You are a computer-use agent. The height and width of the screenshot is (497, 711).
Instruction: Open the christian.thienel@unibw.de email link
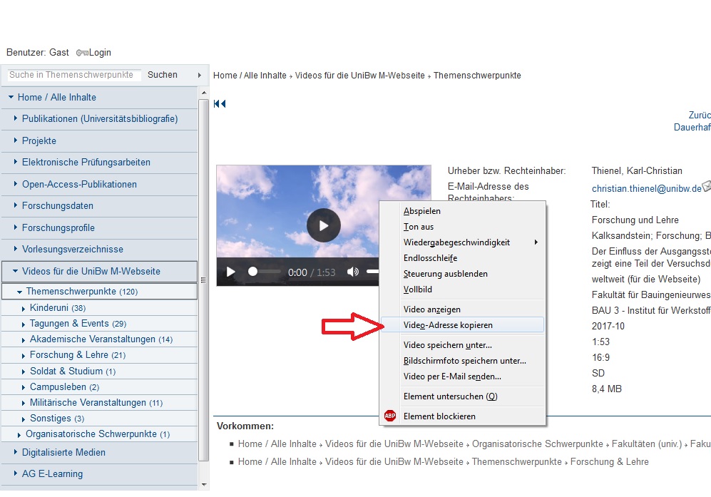pyautogui.click(x=646, y=189)
